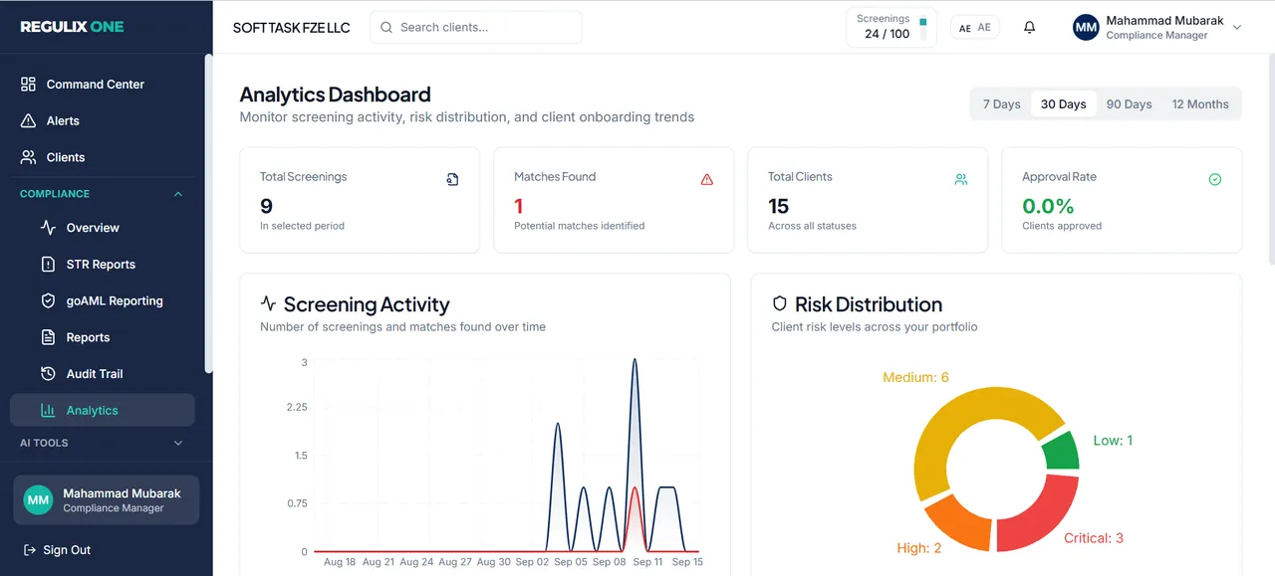Switch to the 7 Days range

[1002, 104]
